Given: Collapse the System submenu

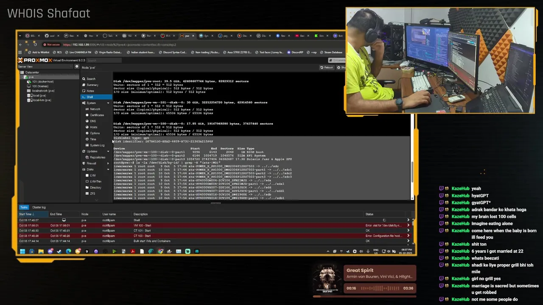Looking at the screenshot, I should coord(108,103).
